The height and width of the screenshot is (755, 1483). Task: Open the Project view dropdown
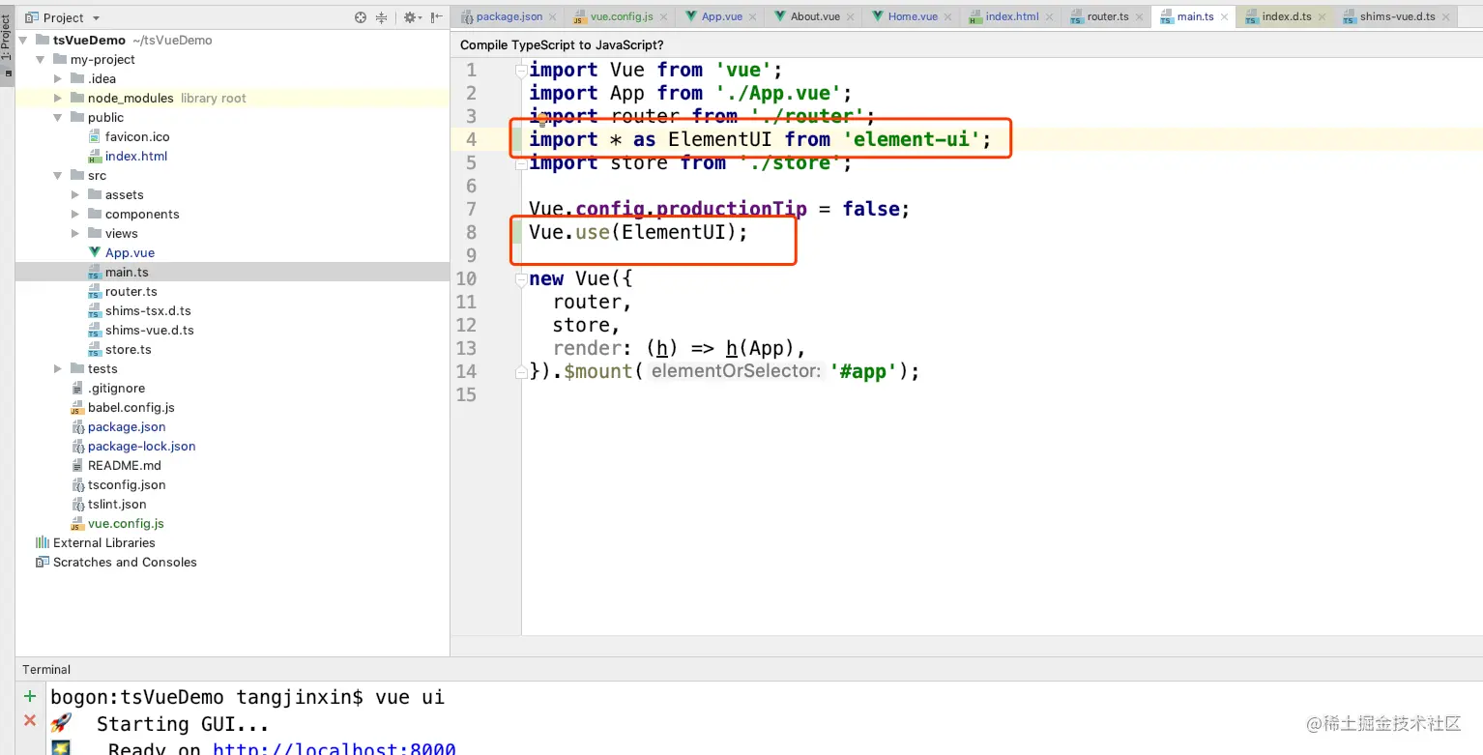62,17
